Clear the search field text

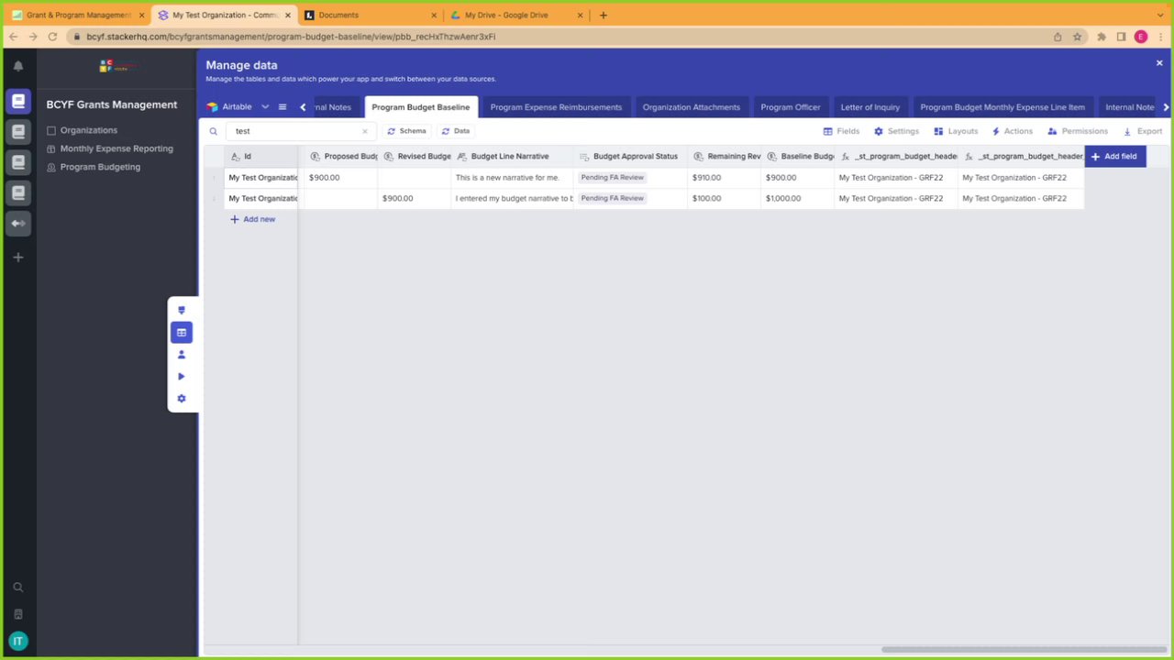click(x=364, y=131)
